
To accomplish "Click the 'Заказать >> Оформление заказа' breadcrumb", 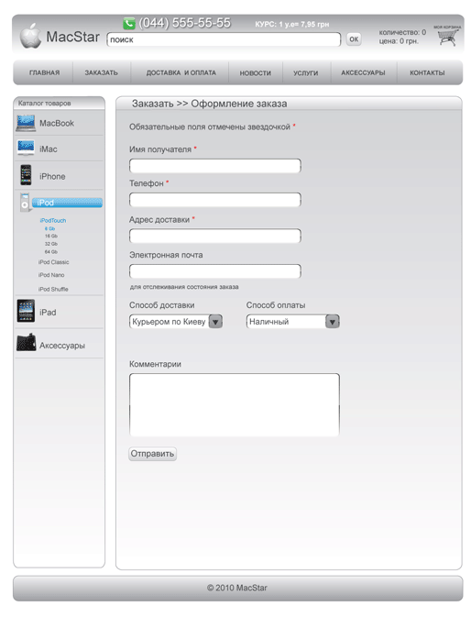I will coord(210,104).
